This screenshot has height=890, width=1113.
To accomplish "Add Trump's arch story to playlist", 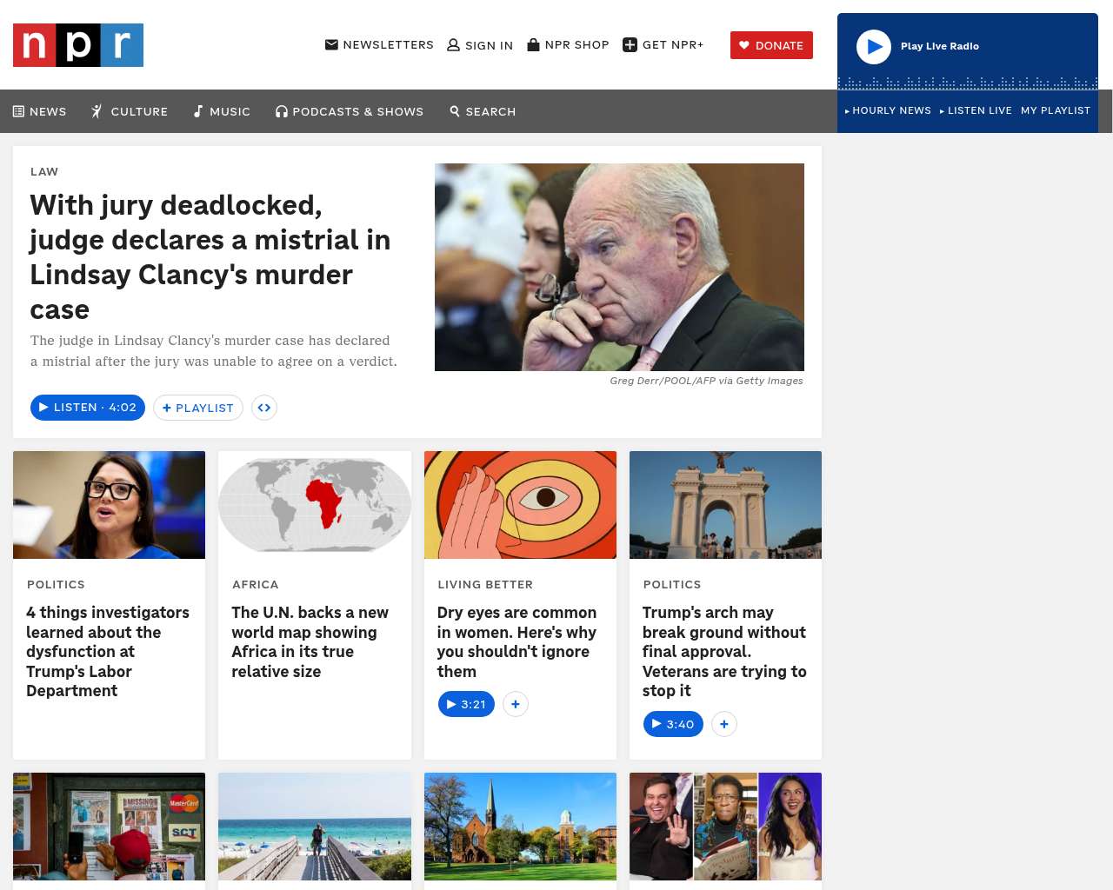I will click(x=724, y=724).
